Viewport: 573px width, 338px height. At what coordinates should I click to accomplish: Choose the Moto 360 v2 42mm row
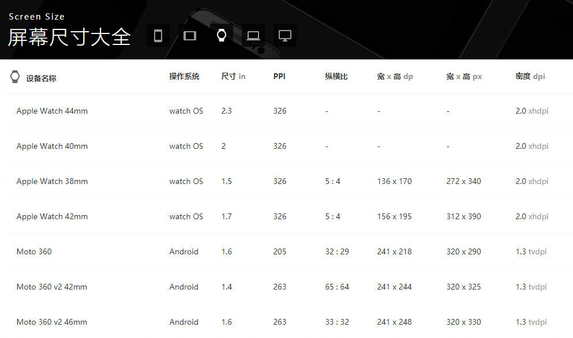pos(52,287)
